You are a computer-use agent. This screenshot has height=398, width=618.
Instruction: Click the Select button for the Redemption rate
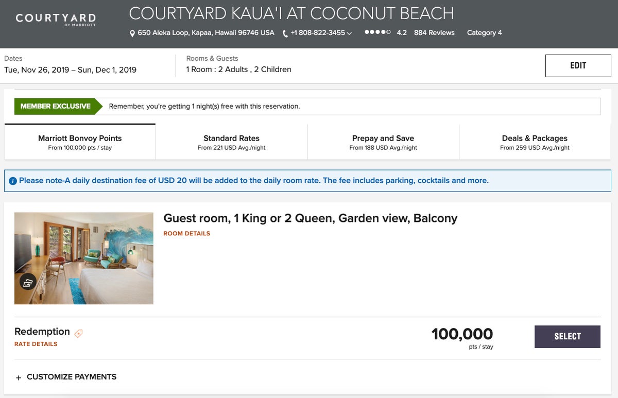(567, 336)
